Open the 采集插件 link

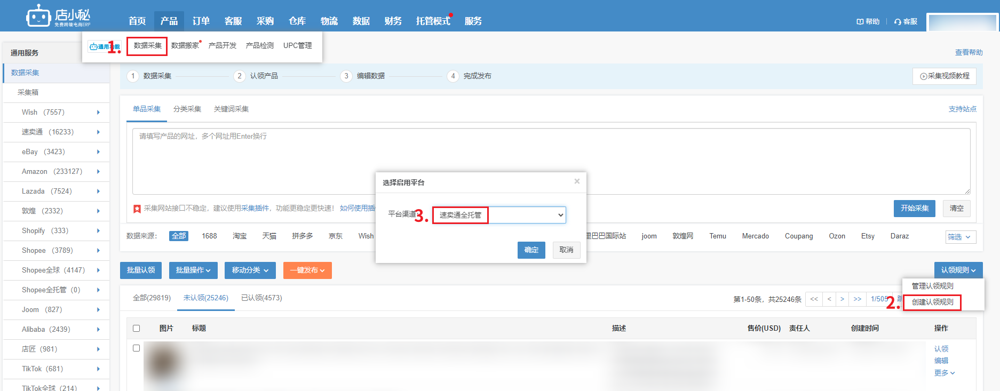255,209
